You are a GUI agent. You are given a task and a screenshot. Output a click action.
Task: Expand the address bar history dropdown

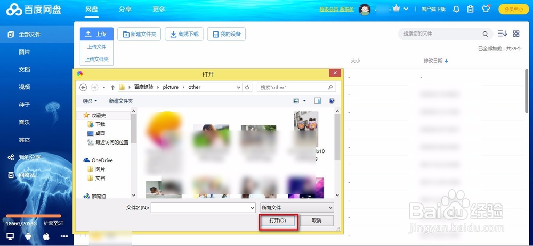tap(239, 88)
